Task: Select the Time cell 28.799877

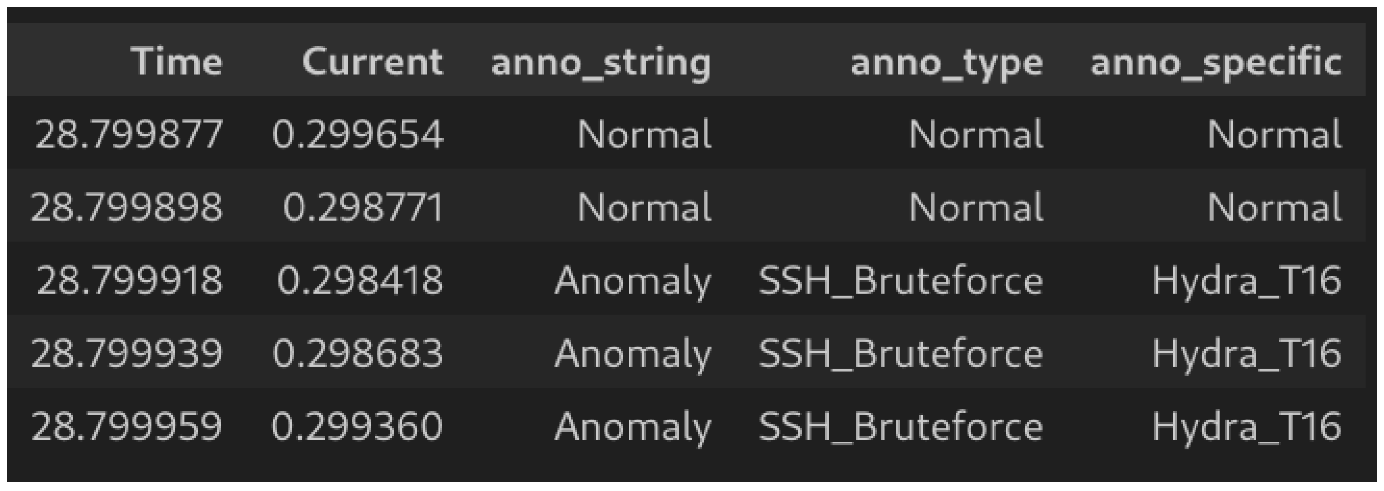Action: tap(128, 133)
